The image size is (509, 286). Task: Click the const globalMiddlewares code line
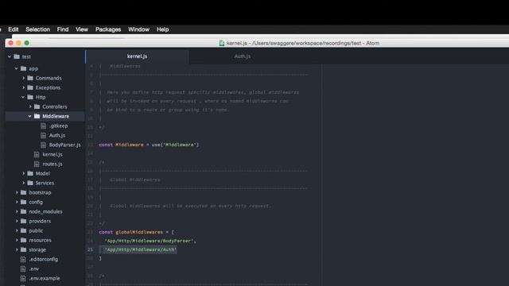click(136, 232)
